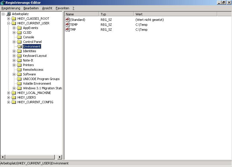Image resolution: width=232 pixels, height=167 pixels.
Task: Click the HKEY_USERS folder icon
Action: [14, 97]
